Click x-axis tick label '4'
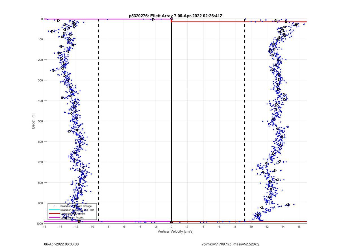 point(203,227)
